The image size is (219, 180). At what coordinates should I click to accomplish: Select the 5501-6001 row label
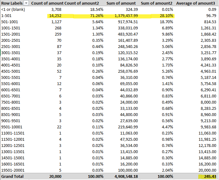[x=11, y=84]
